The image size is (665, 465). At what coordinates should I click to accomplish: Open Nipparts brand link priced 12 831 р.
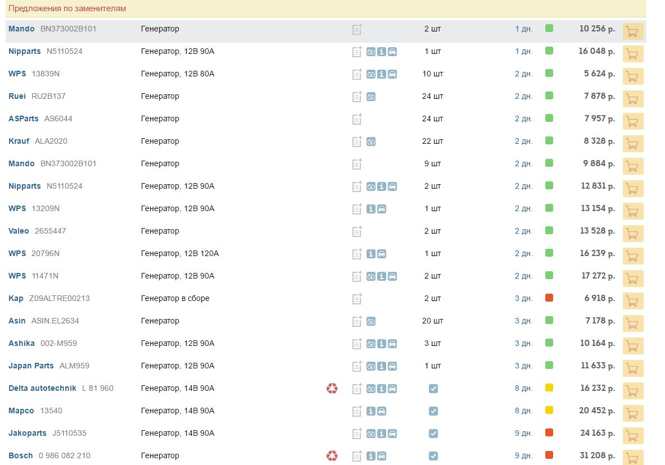click(25, 186)
